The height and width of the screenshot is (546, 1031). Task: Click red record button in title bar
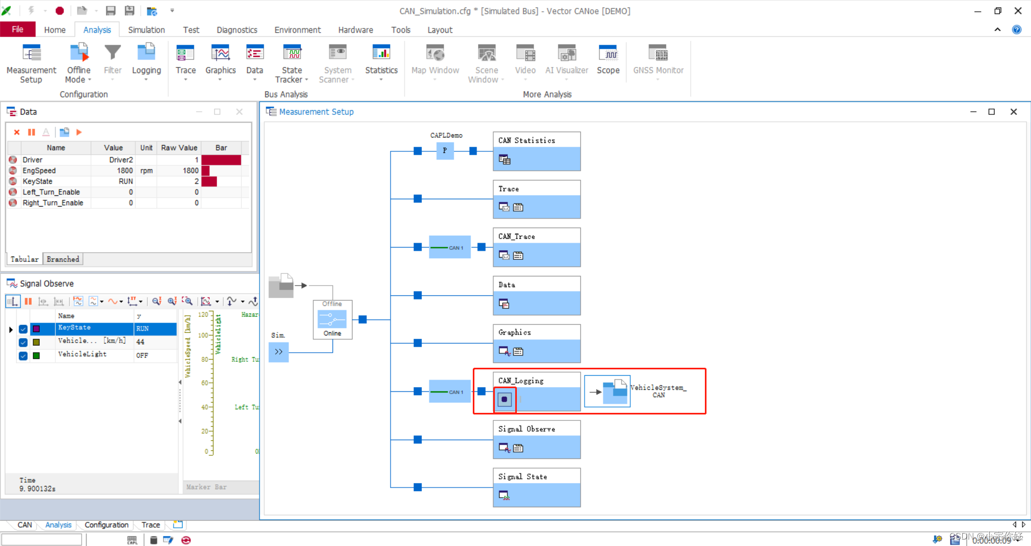pos(60,11)
